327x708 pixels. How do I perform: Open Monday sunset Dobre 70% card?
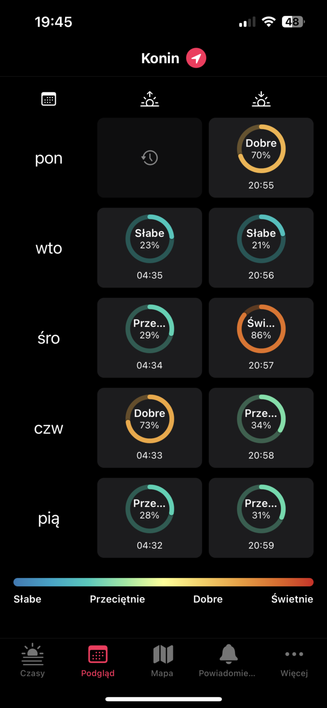coord(261,158)
